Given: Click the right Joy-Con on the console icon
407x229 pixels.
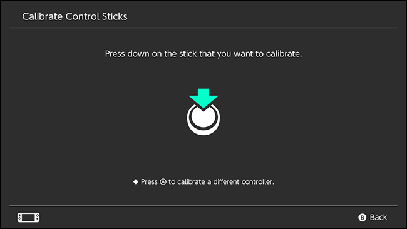Looking at the screenshot, I should pos(38,217).
